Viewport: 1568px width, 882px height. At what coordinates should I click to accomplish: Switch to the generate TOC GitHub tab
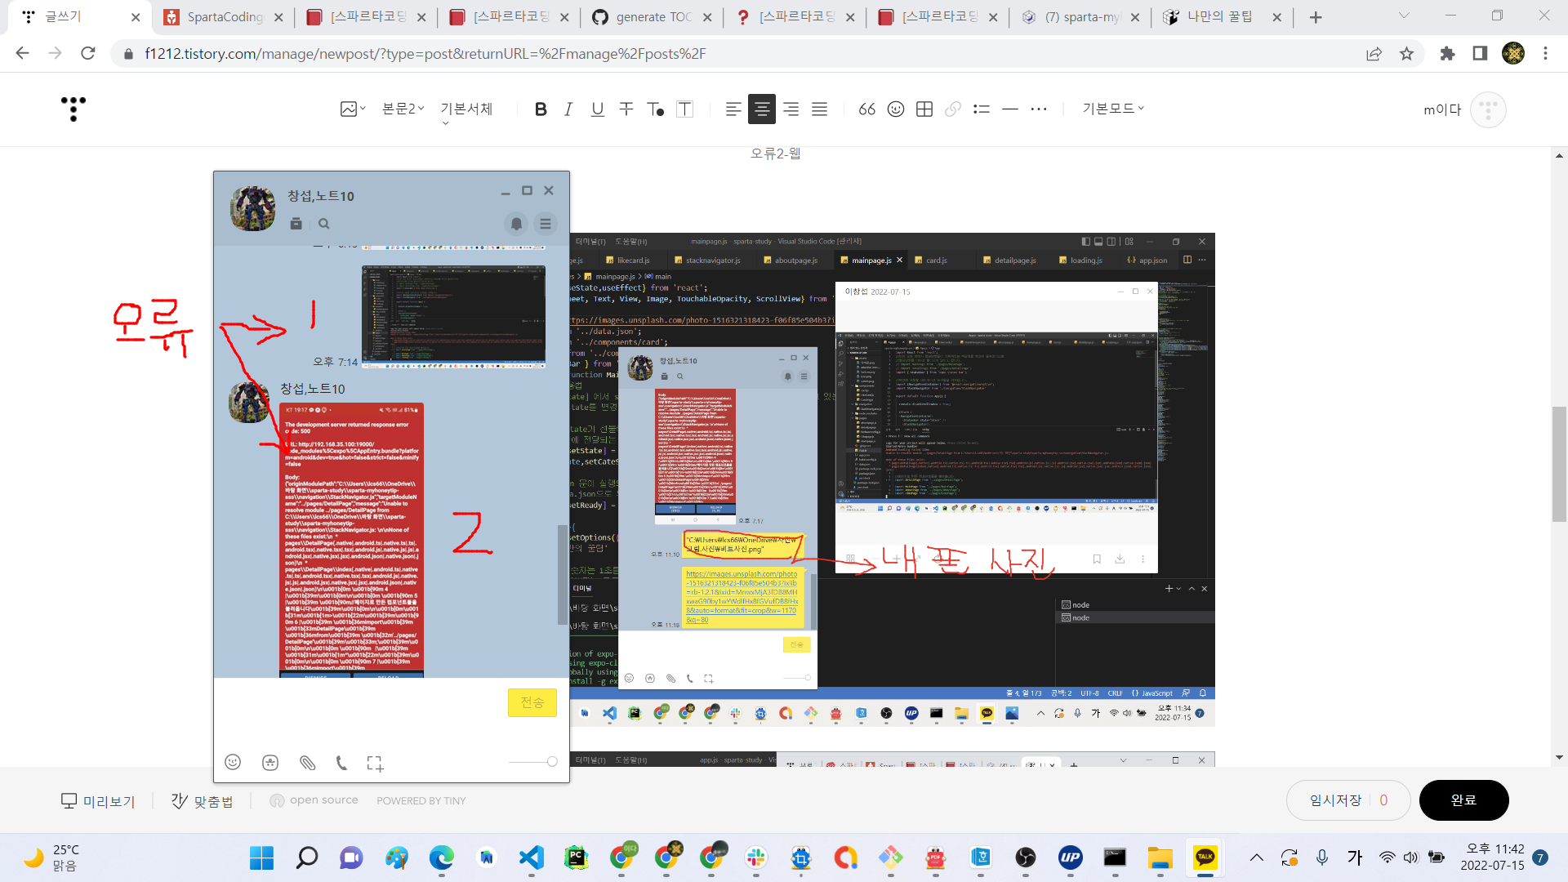(651, 17)
